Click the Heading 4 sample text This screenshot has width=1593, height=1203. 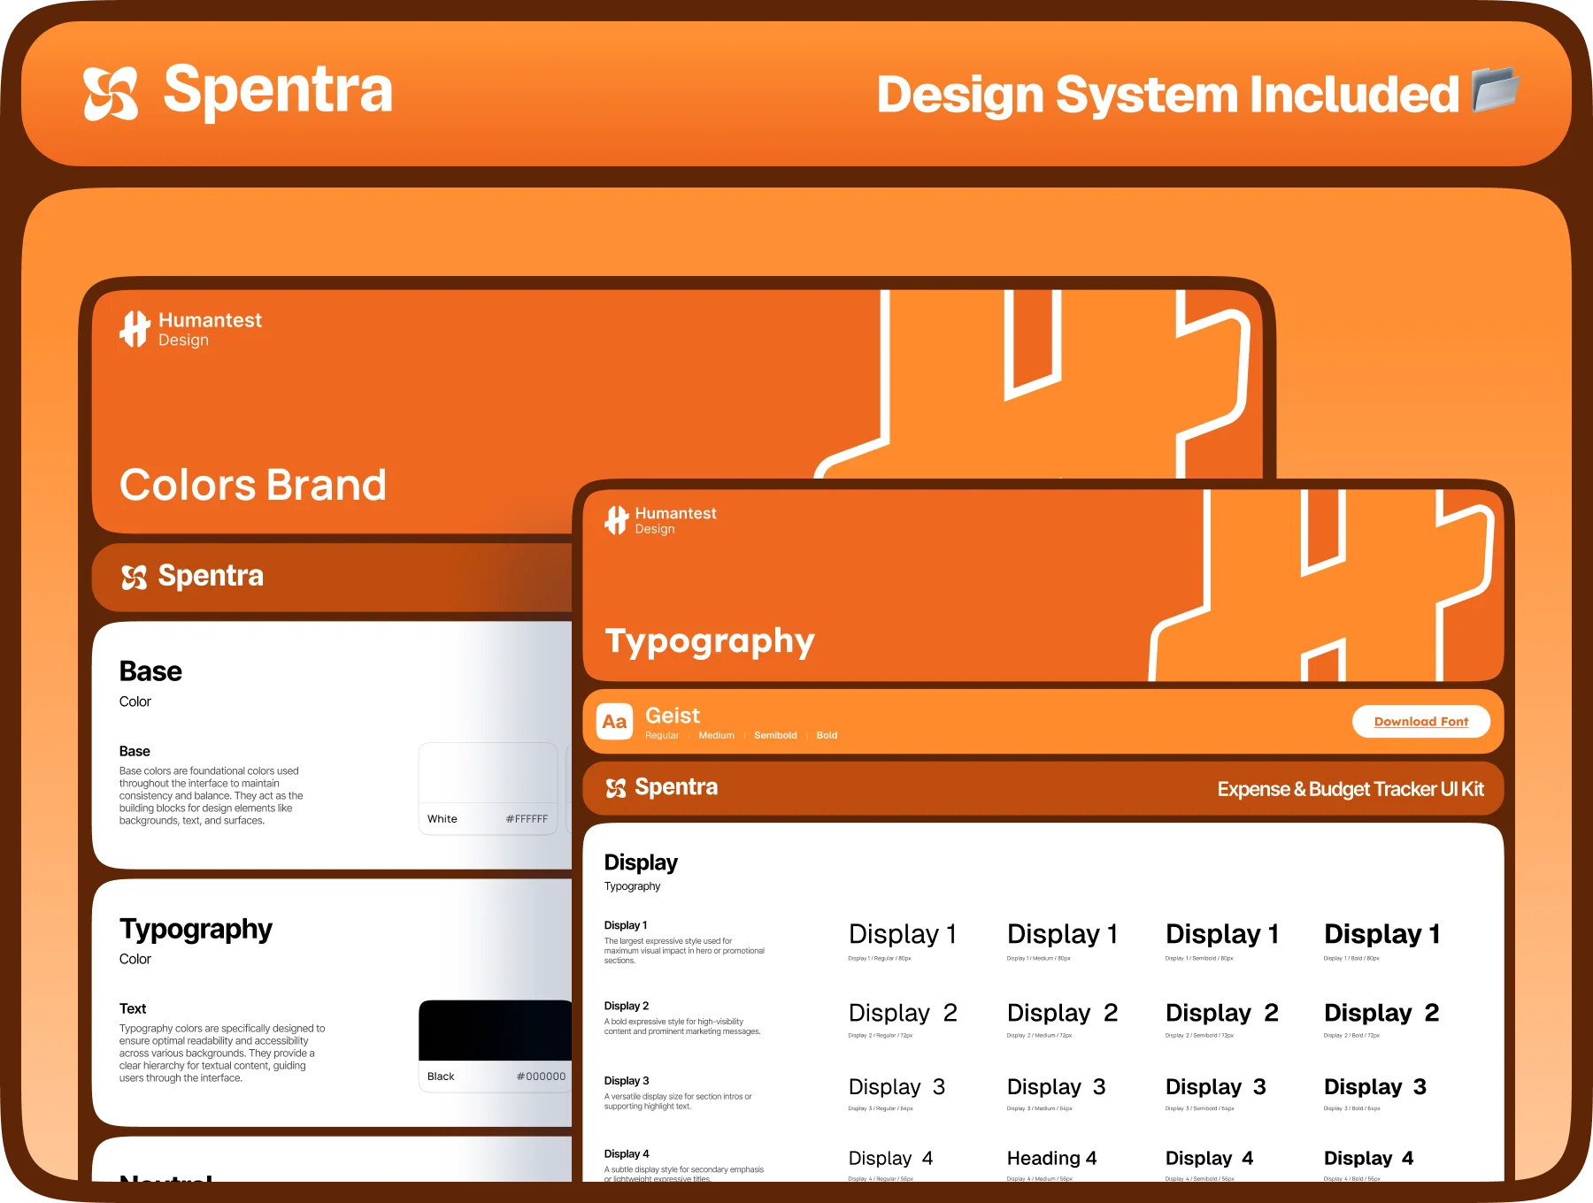1052,1159
